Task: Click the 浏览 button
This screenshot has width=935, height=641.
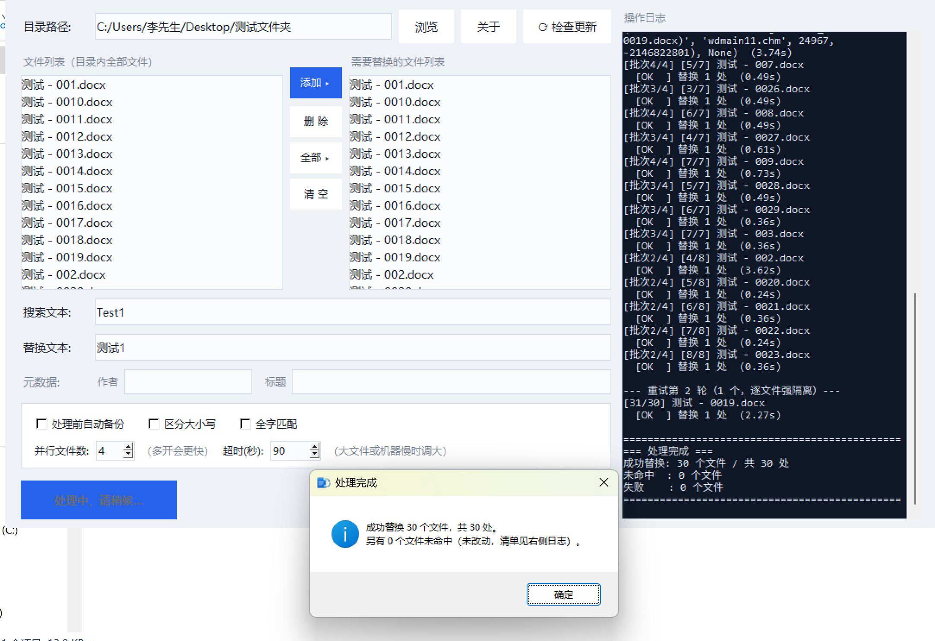Action: (426, 27)
